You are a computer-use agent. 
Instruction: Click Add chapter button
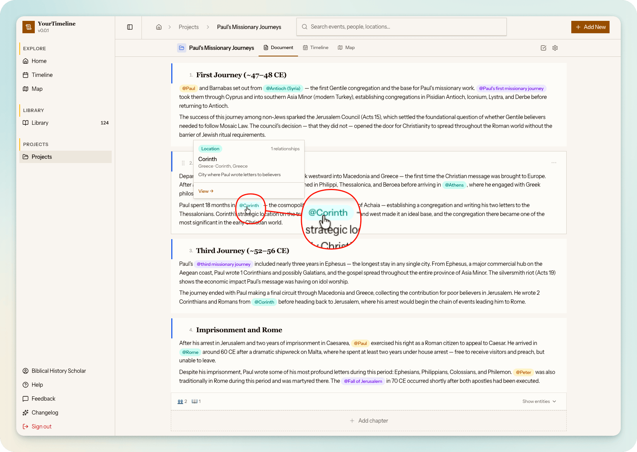tap(369, 421)
